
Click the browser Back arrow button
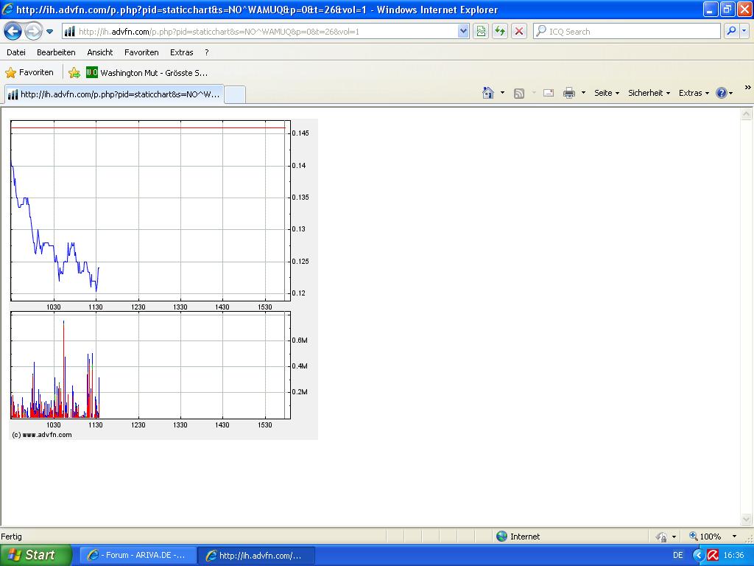click(13, 31)
